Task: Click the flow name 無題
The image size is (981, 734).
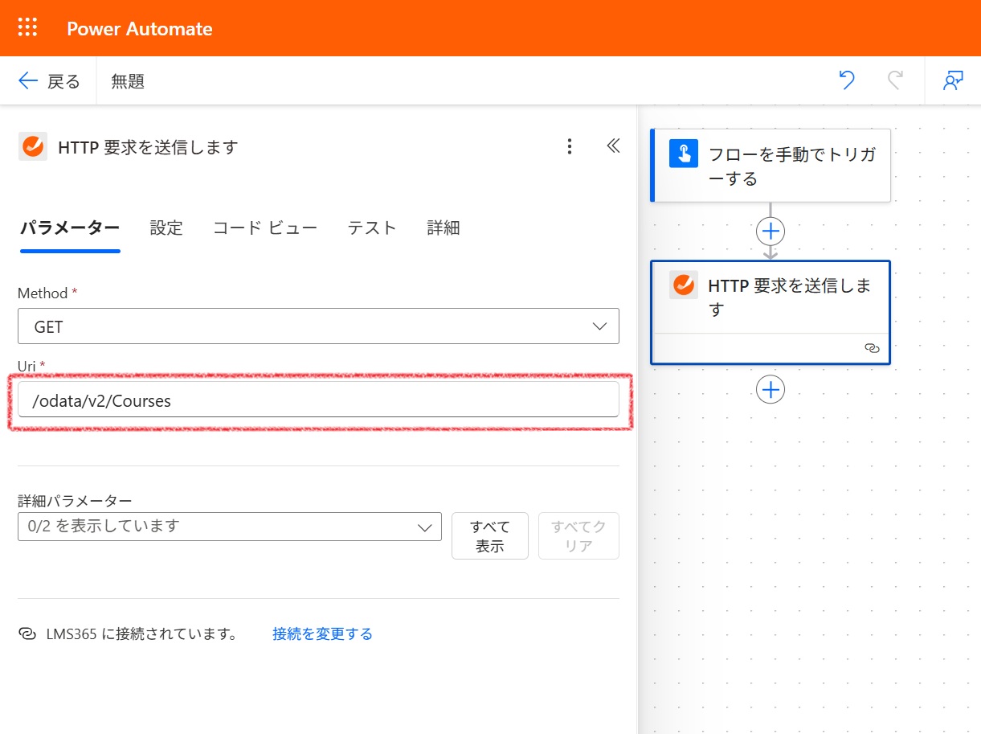Action: (x=128, y=81)
